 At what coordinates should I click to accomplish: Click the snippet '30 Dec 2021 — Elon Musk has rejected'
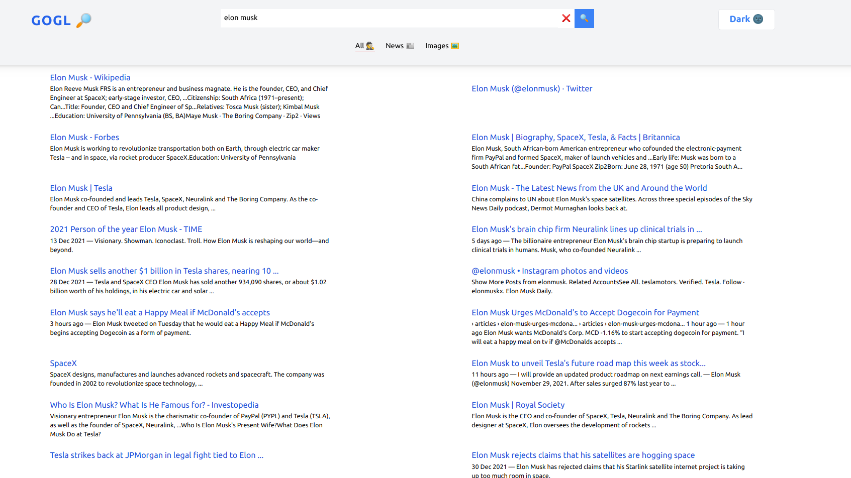click(608, 470)
